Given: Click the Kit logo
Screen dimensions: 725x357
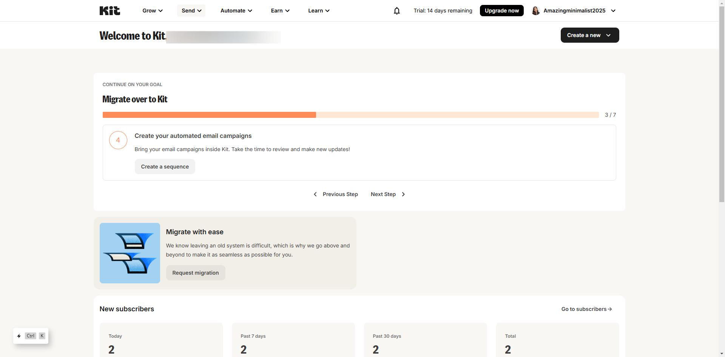Looking at the screenshot, I should click(110, 11).
